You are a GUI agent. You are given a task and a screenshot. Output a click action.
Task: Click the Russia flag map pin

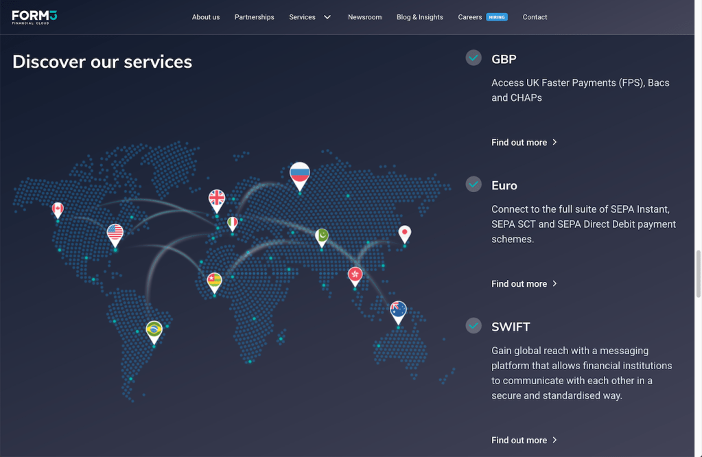tap(300, 174)
